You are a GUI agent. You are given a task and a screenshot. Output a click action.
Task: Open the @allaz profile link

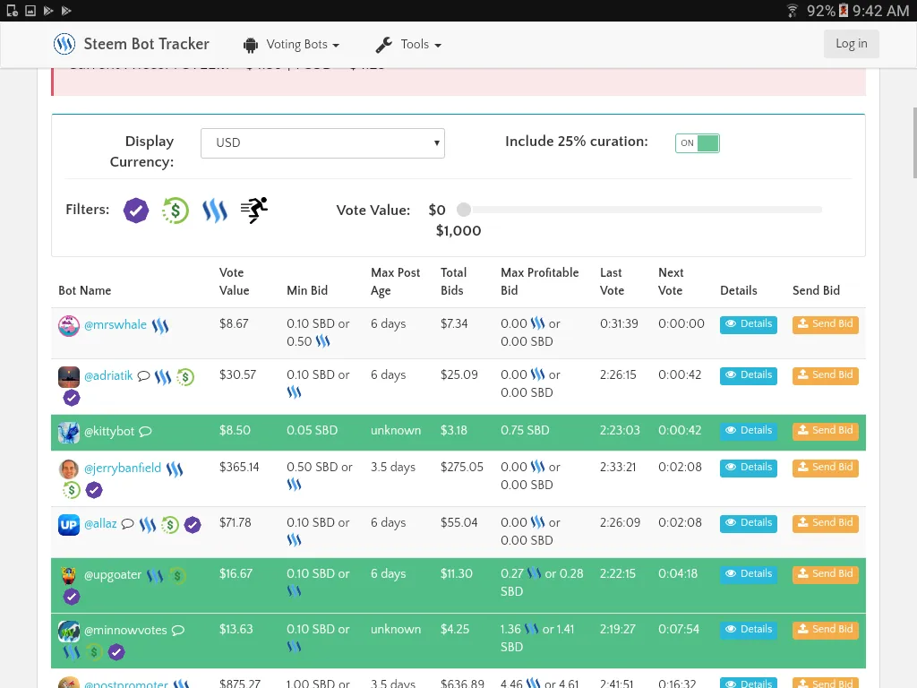(x=100, y=523)
